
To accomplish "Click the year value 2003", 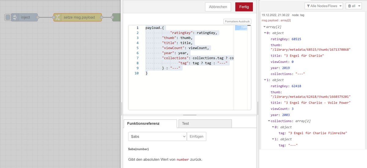I will point(286,115).
